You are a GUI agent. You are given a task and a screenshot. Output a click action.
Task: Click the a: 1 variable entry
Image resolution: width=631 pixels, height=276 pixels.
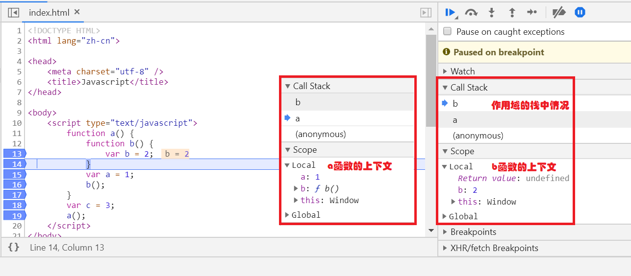point(310,177)
